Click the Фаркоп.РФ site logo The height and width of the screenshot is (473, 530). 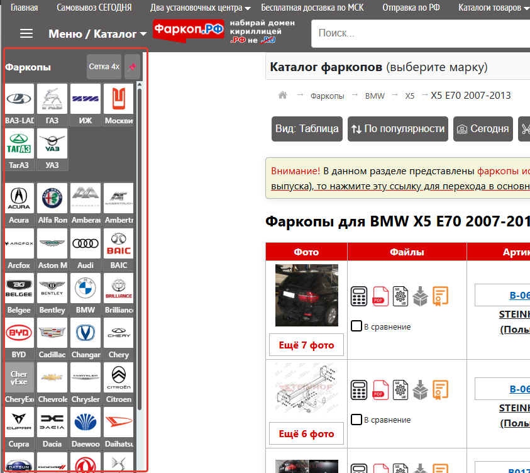pyautogui.click(x=188, y=31)
